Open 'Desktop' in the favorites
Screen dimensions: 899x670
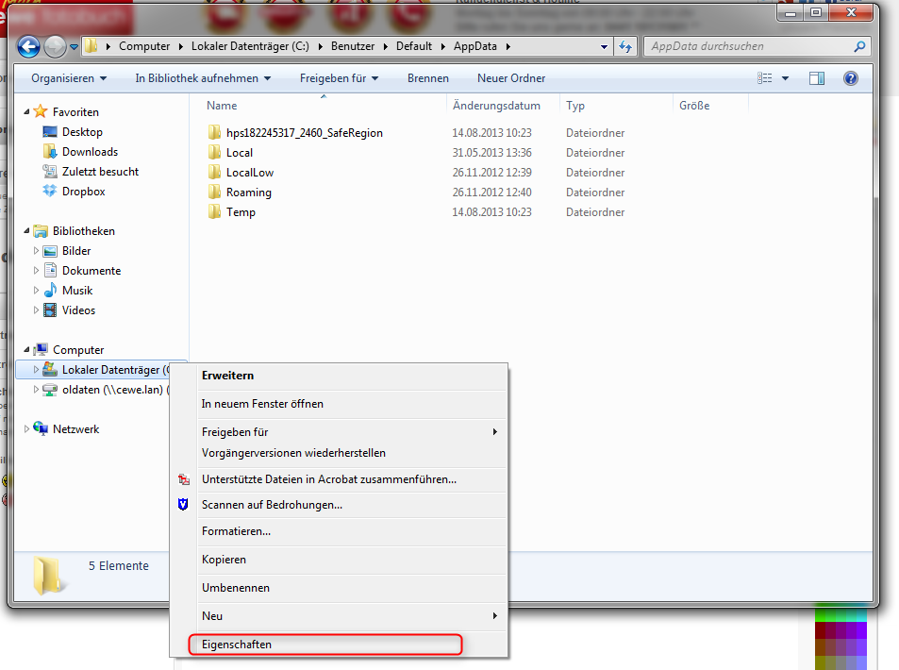point(82,132)
